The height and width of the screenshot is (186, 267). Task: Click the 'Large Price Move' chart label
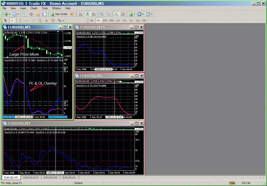24,54
